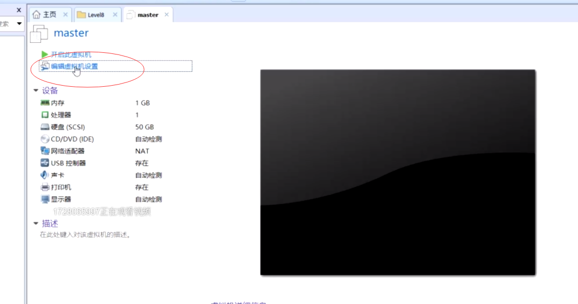Viewport: 578px width, 304px height.
Task: Click the black VM screen preview
Action: point(398,172)
